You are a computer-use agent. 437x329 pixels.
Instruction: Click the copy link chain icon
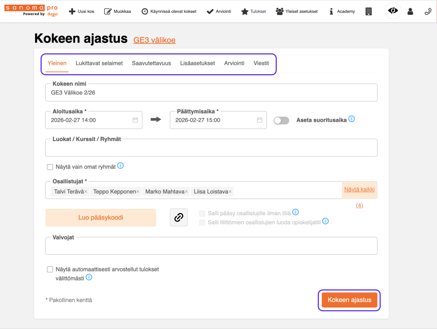pyautogui.click(x=179, y=217)
